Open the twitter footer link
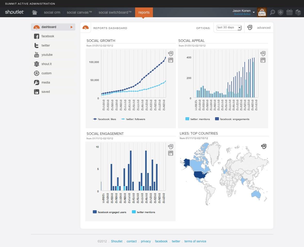304x247 pixels. (x=176, y=241)
